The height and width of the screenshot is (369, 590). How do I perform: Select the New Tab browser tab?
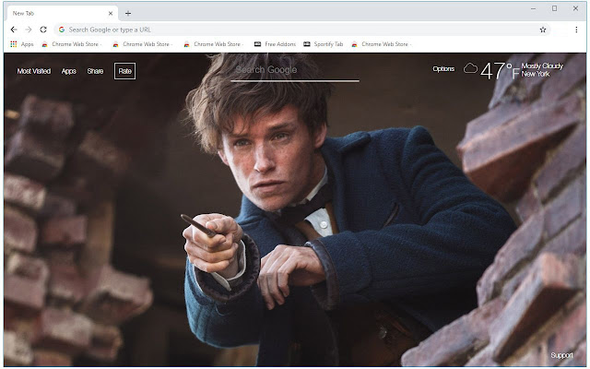(62, 14)
